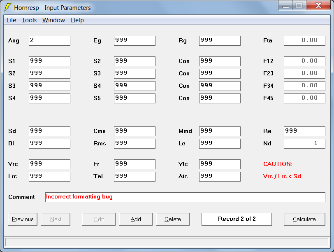Click the Comment label
Screen dimensions: 334x252
[21, 197]
